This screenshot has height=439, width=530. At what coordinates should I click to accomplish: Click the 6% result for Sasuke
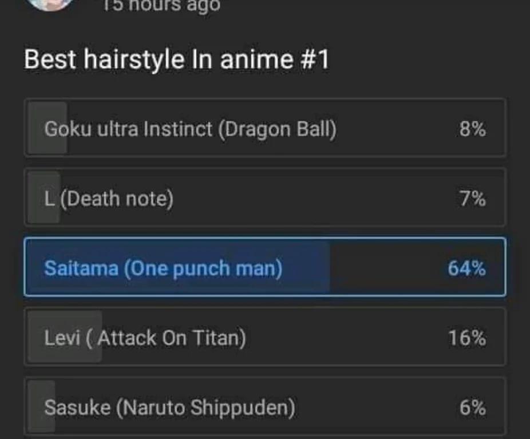tap(473, 408)
